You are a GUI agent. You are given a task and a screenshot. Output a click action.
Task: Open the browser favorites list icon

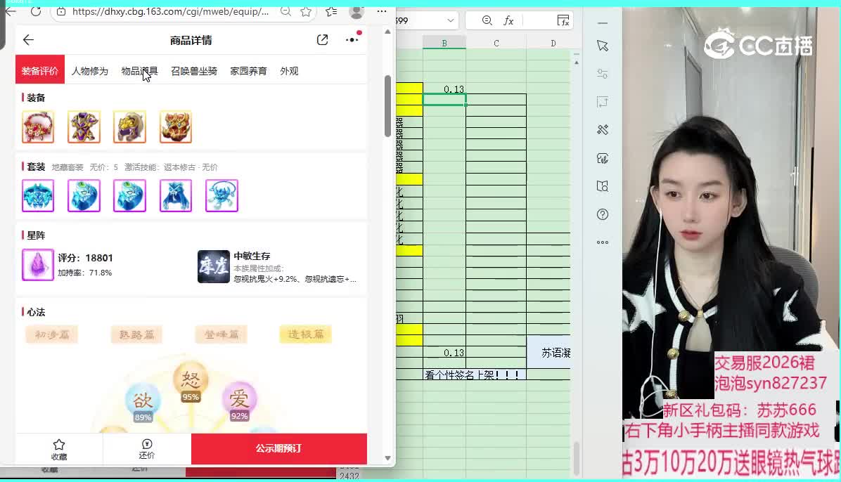(x=331, y=11)
